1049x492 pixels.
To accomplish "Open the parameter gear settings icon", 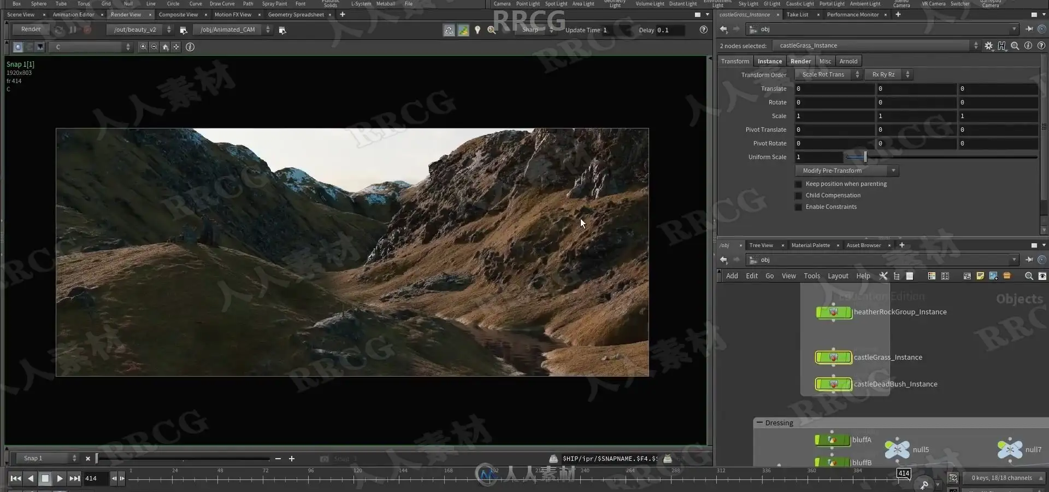I will [988, 46].
